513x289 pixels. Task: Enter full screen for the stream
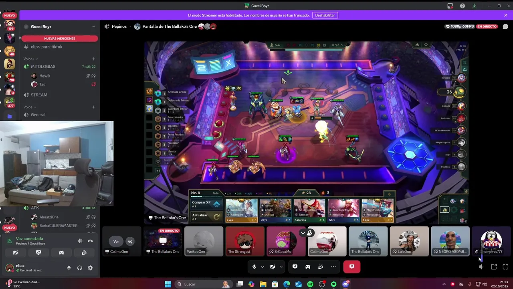(x=505, y=267)
